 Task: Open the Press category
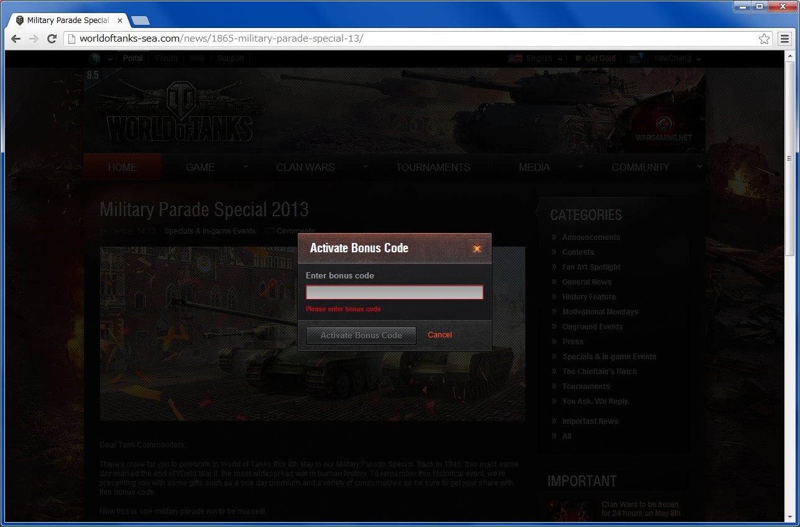click(x=573, y=342)
